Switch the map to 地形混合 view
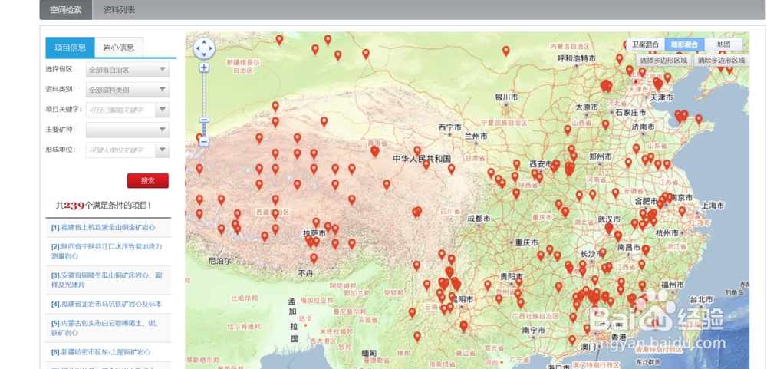 point(684,44)
